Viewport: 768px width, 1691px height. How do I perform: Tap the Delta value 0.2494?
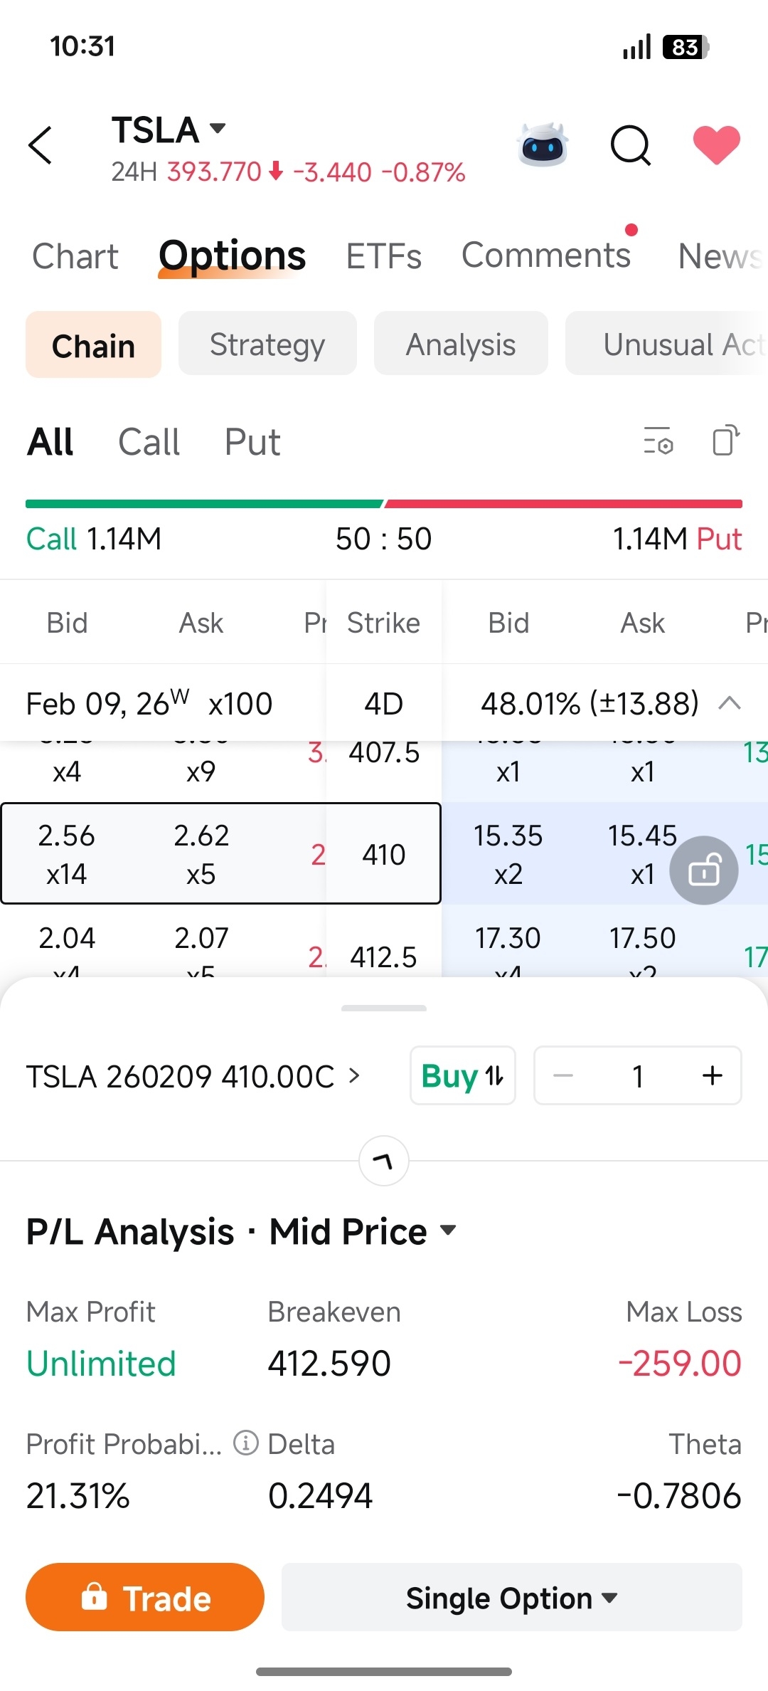tap(320, 1495)
